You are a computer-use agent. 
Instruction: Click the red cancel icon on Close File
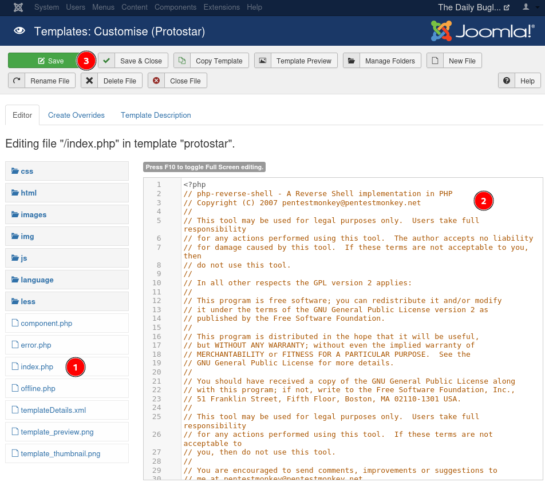click(x=156, y=81)
